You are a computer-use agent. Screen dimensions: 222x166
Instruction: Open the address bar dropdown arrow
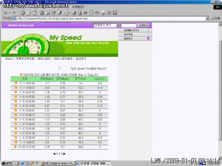click(x=207, y=19)
